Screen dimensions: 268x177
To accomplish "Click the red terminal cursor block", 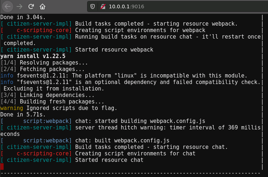I will click(2, 167).
